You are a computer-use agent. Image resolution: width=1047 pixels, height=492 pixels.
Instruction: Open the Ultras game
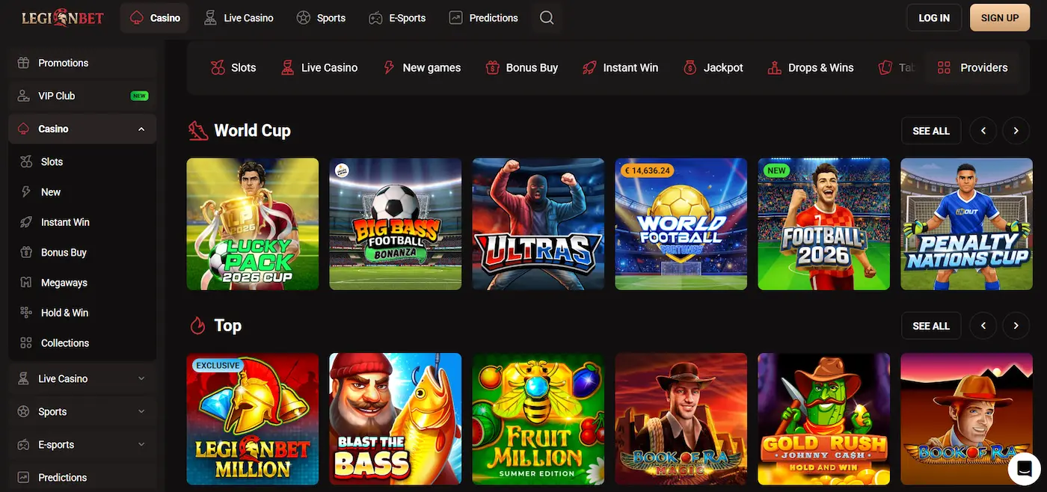pyautogui.click(x=538, y=224)
